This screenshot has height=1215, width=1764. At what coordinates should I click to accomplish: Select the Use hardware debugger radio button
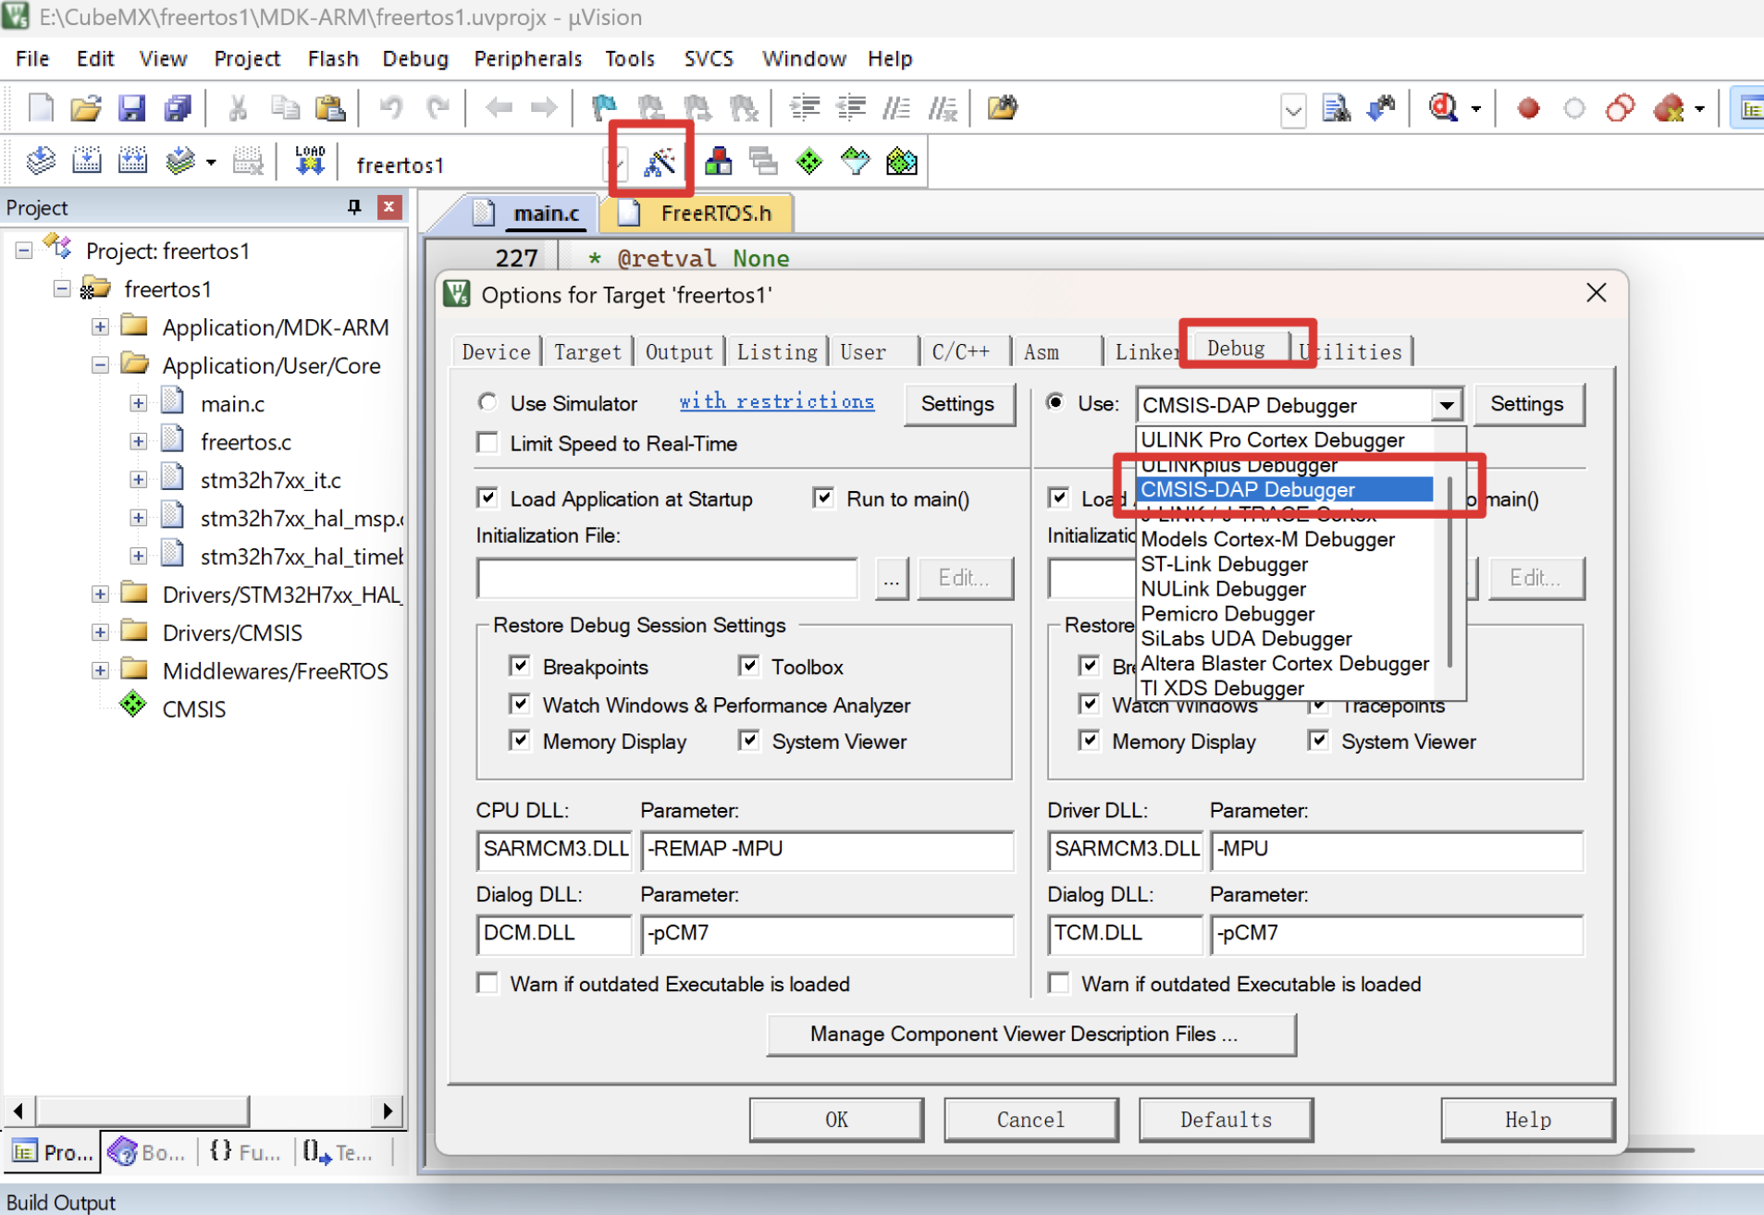click(1055, 402)
